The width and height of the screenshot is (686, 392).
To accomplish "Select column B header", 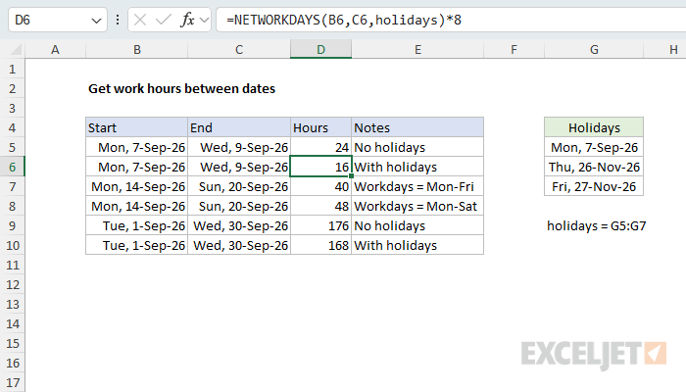I will coord(137,49).
